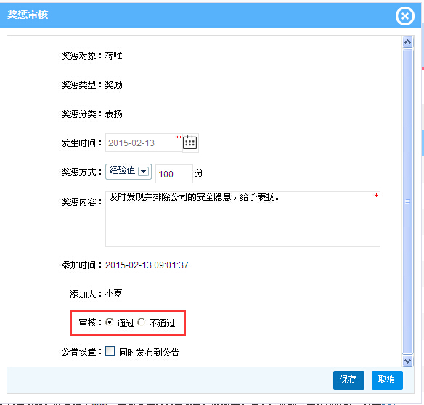Image resolution: width=424 pixels, height=405 pixels.
Task: Enable the 同时发布到公告 checkbox
Action: pyautogui.click(x=110, y=351)
